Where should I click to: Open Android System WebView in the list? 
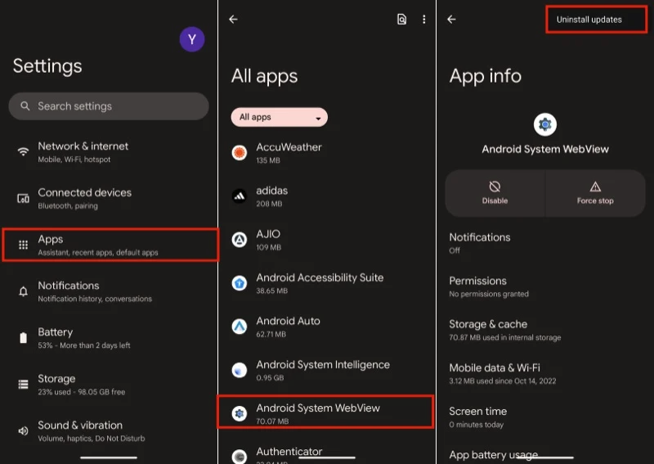[325, 412]
